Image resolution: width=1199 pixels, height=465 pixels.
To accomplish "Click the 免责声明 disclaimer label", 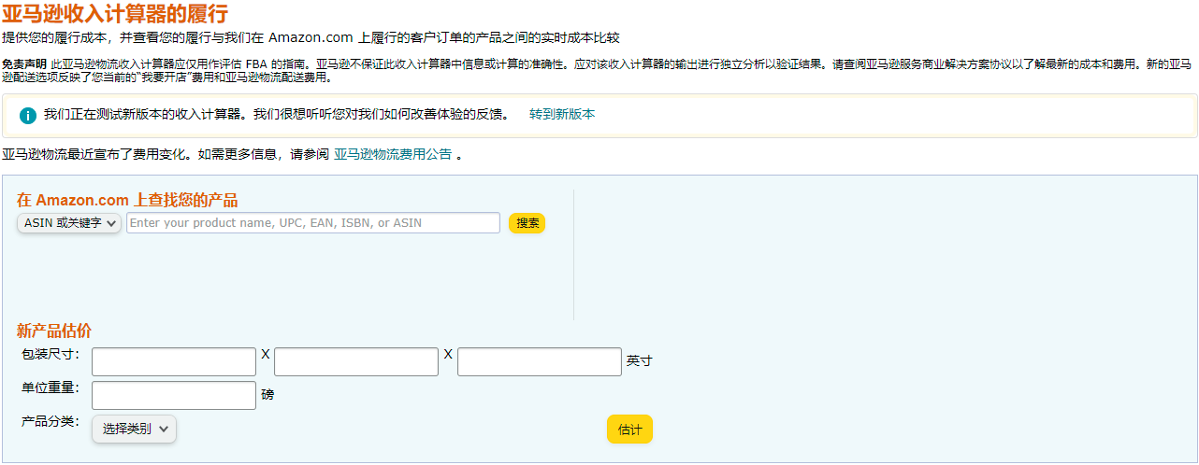I will point(24,64).
